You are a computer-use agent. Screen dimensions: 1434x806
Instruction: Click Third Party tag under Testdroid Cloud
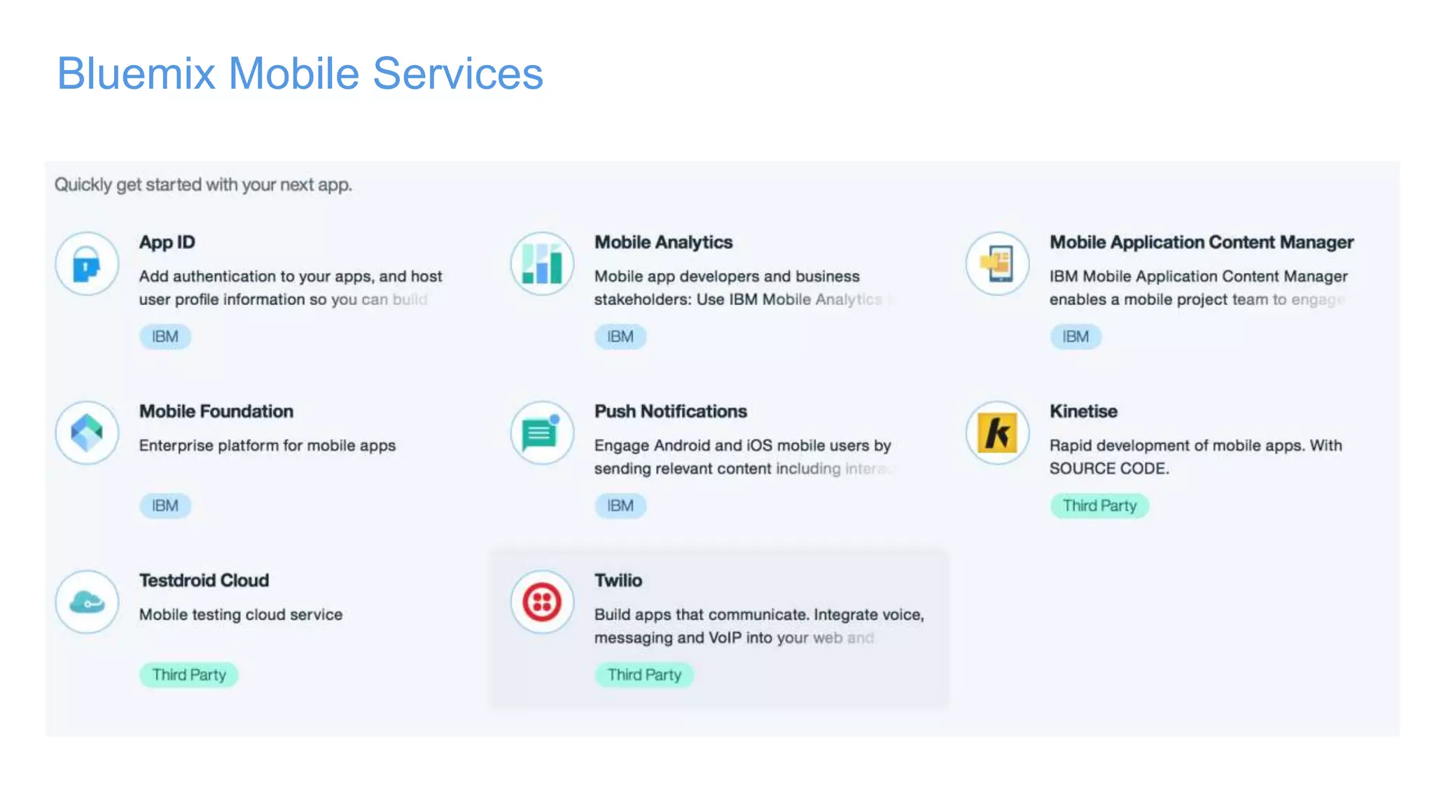[x=189, y=675]
